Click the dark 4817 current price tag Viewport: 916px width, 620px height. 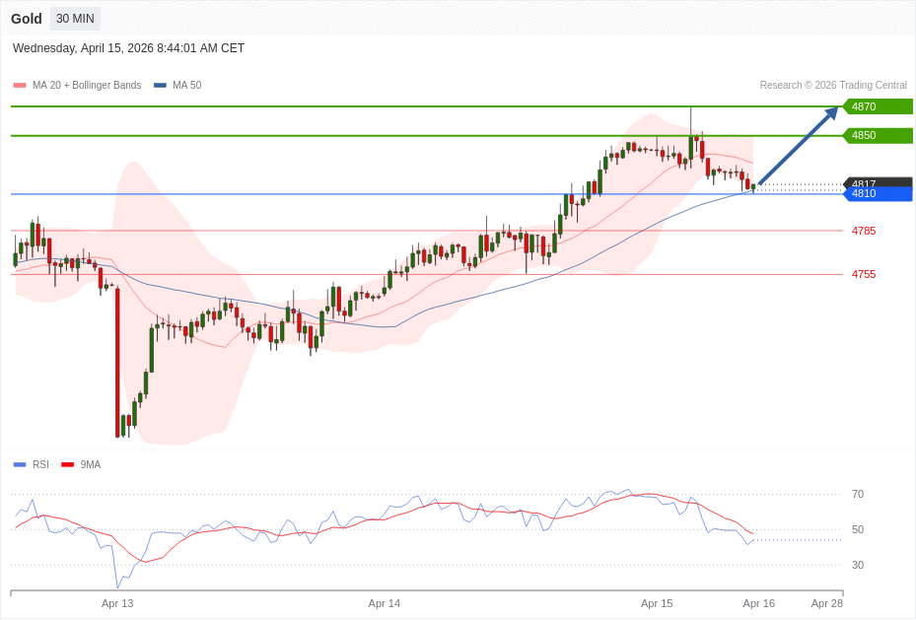click(x=878, y=182)
